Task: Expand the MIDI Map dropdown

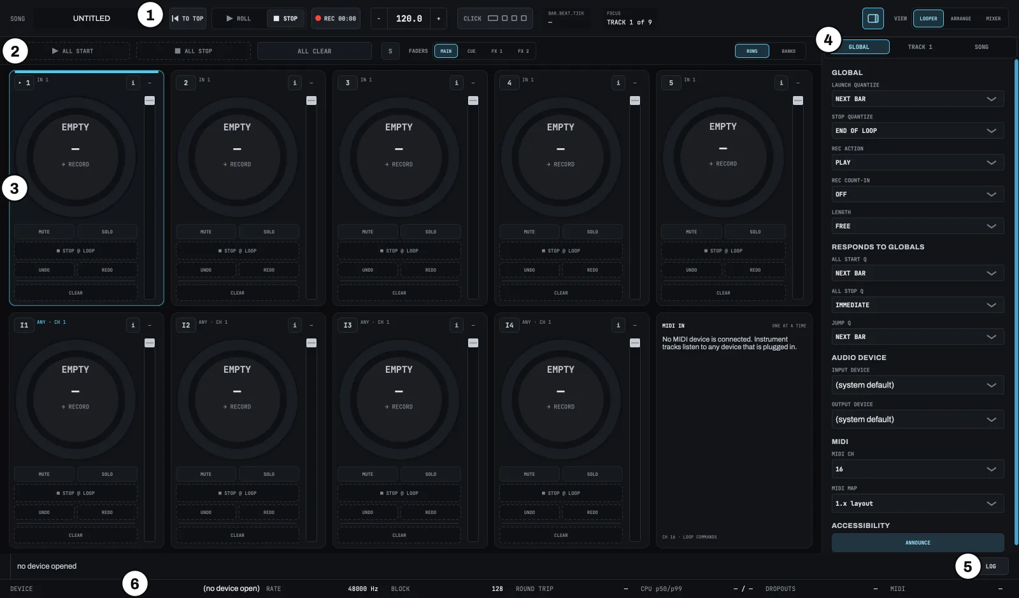Action: coord(918,503)
